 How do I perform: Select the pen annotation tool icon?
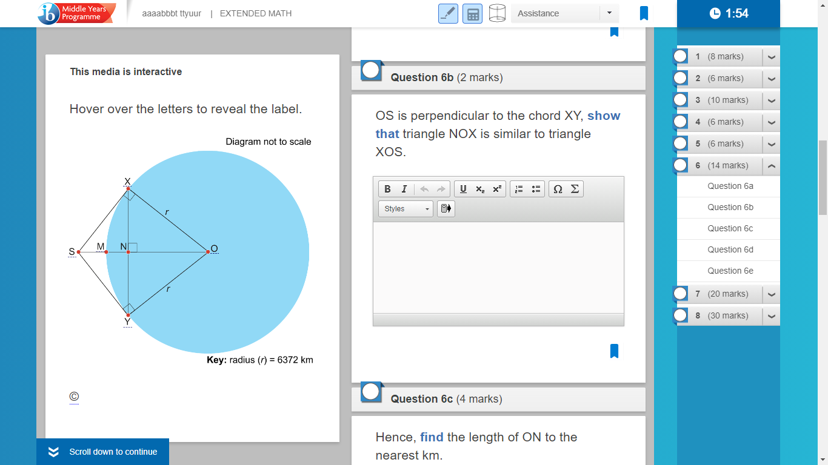pos(448,13)
